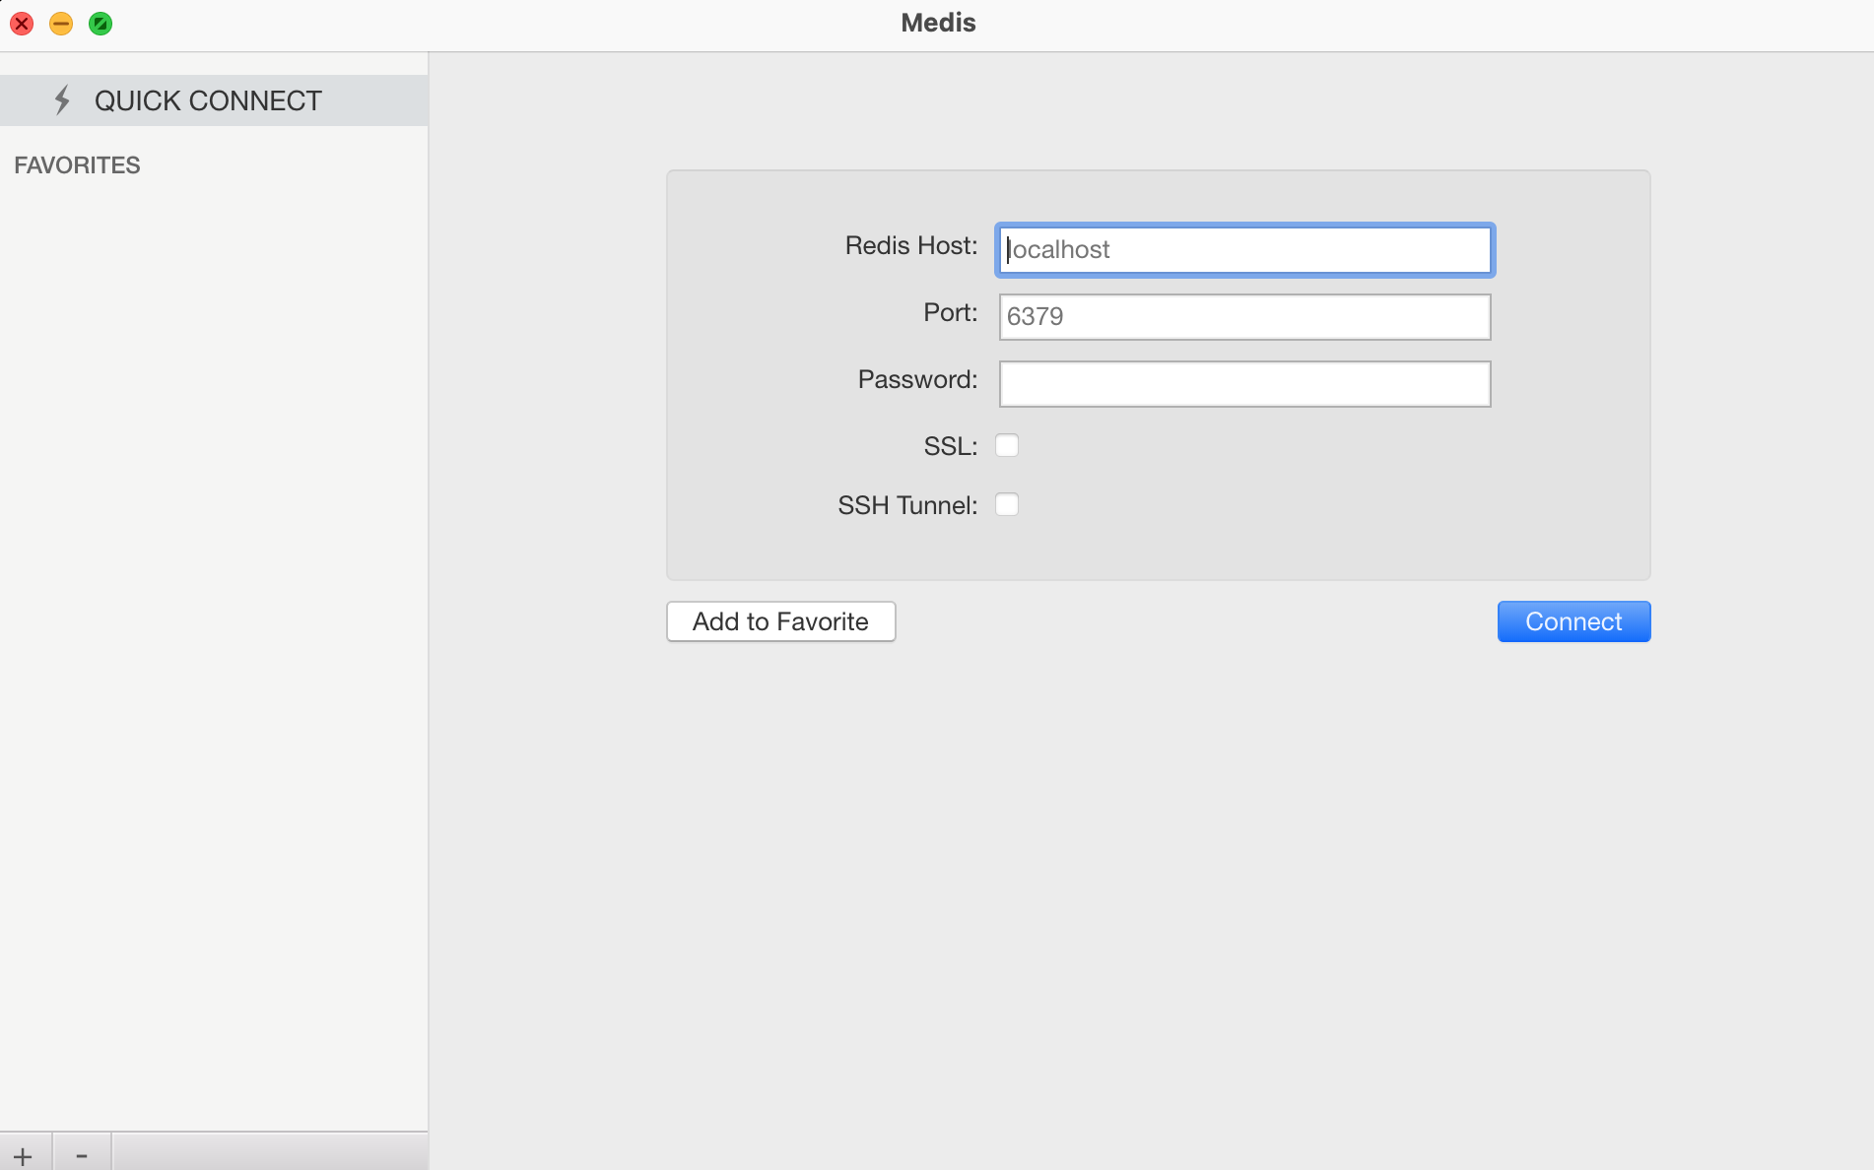Remove favorite using the minus button
The width and height of the screenshot is (1874, 1170).
click(82, 1155)
